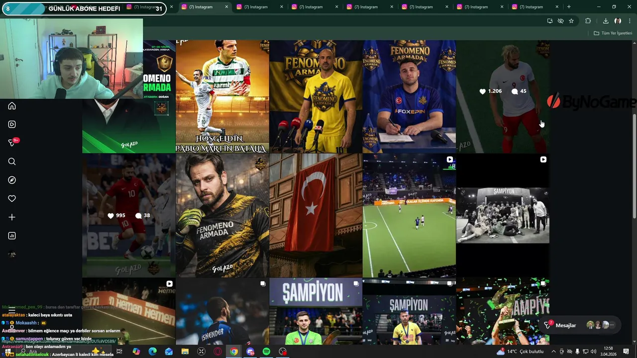Open the yellow jersey press conference post
The height and width of the screenshot is (358, 637).
click(x=316, y=96)
